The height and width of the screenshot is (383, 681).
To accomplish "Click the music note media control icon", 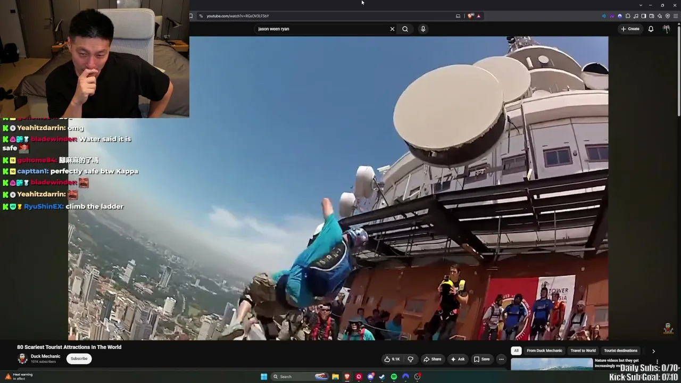I will (636, 16).
